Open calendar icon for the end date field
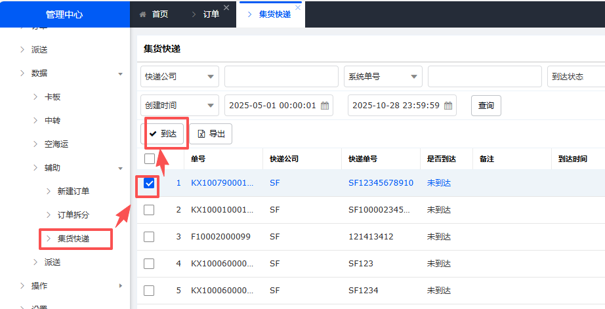 point(448,106)
